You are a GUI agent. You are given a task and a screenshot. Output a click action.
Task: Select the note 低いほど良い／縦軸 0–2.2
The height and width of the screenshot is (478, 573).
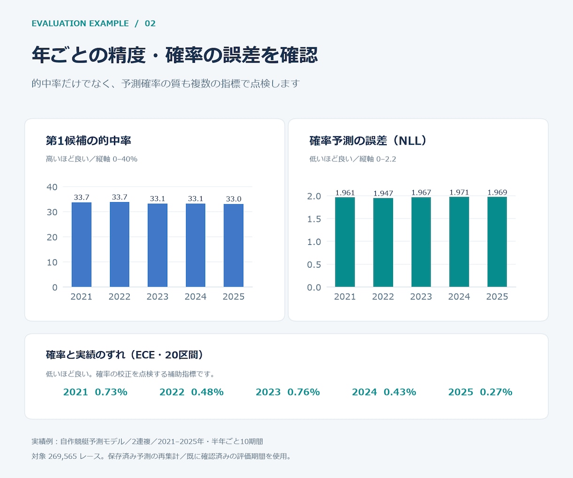click(353, 159)
